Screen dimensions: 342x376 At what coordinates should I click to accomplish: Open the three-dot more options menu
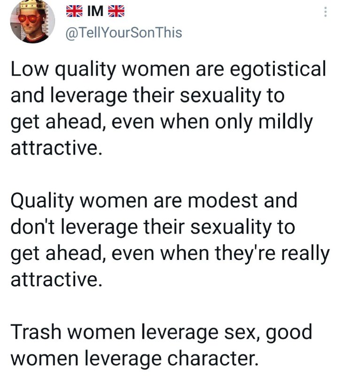[325, 12]
